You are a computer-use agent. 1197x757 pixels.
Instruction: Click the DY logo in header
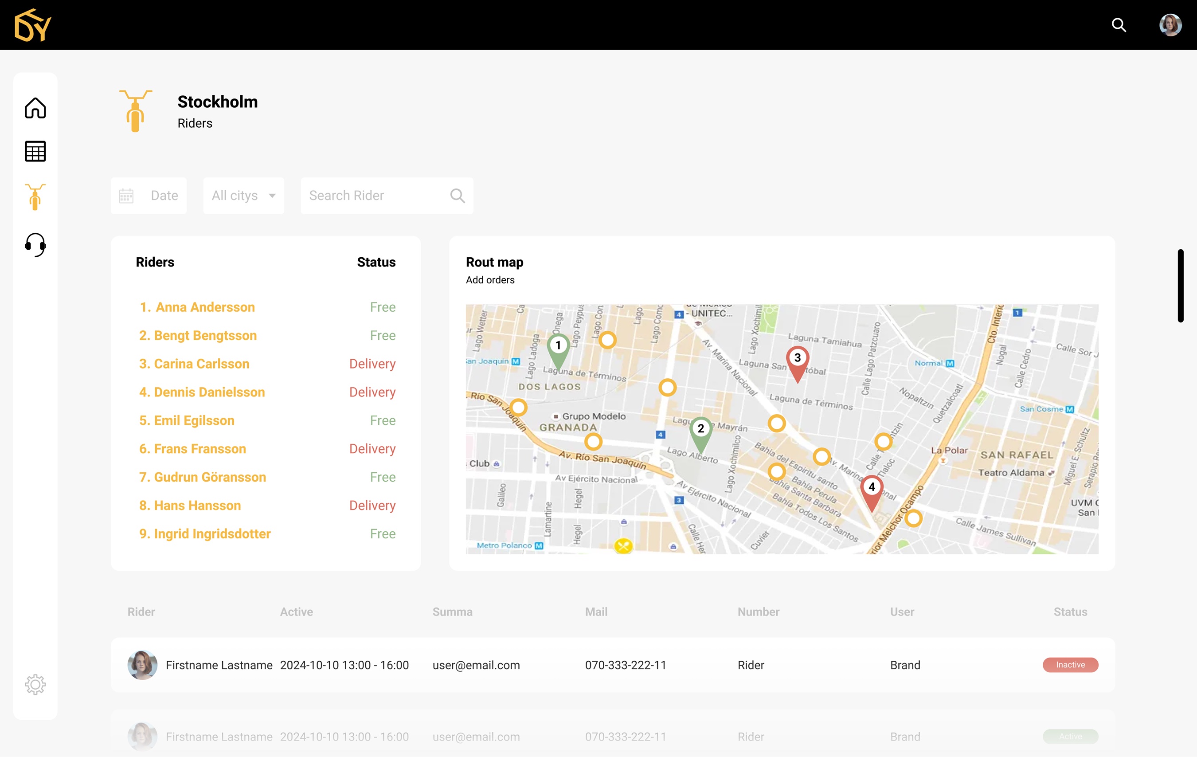(x=33, y=25)
